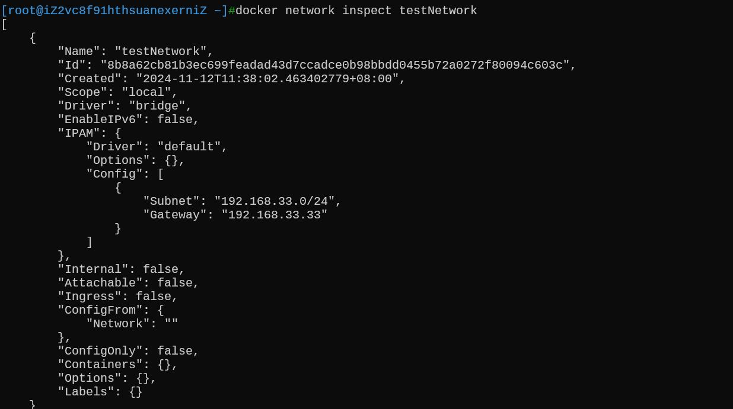Click the Created timestamp value
This screenshot has height=409, width=733.
[x=267, y=79]
